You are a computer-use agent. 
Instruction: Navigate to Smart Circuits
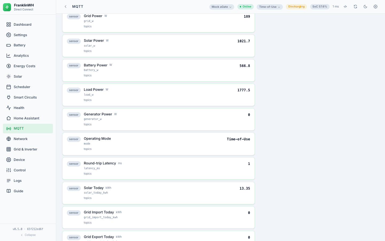28,97
